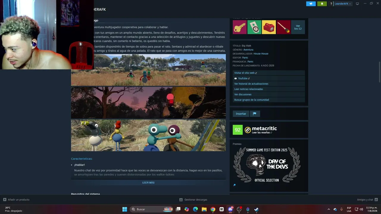Open CapCut from the taskbar

point(221,209)
